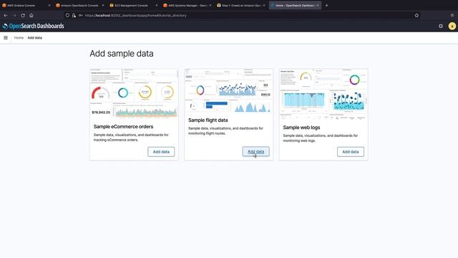The width and height of the screenshot is (458, 258).
Task: Click the Add data breadcrumb
Action: [35, 38]
